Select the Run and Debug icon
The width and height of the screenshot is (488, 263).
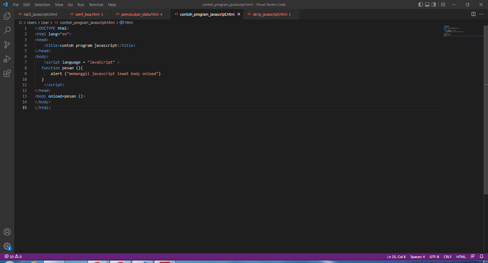(7, 59)
